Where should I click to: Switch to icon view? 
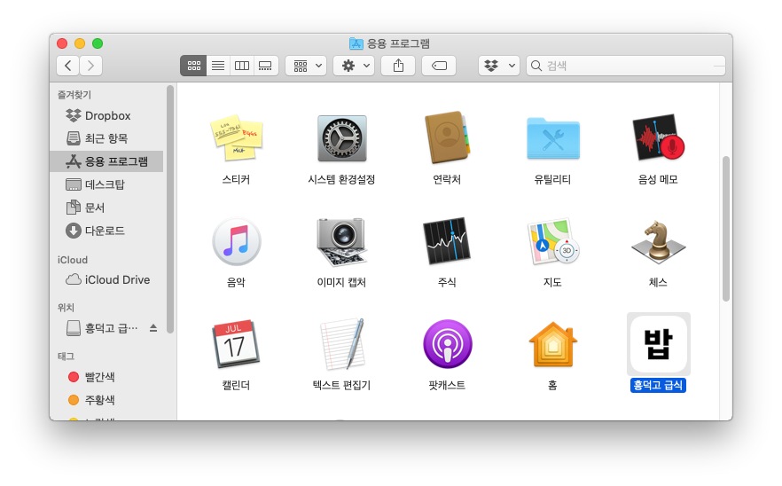(x=193, y=66)
